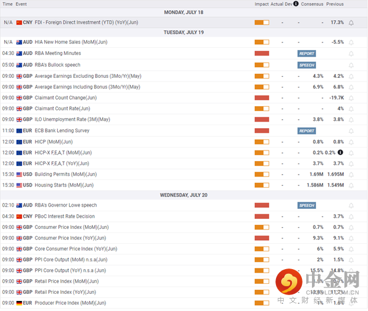Image resolution: width=368 pixels, height=311 pixels.
Task: Click the China flag on FDI row
Action: [19, 22]
